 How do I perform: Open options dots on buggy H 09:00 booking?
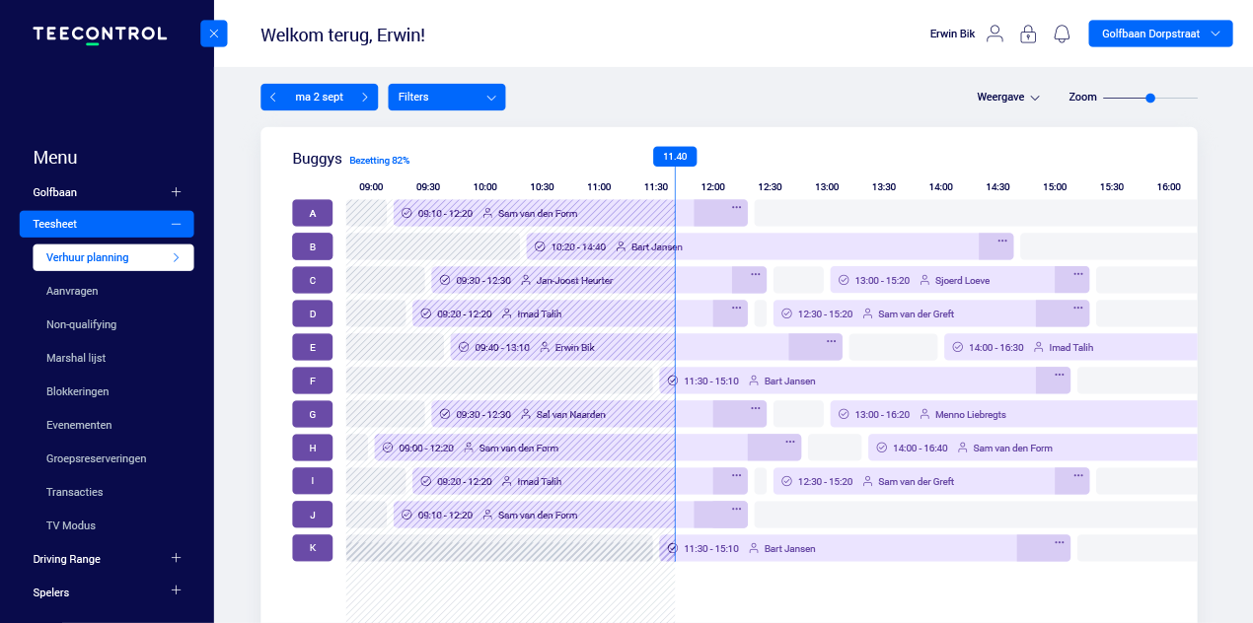tap(789, 442)
